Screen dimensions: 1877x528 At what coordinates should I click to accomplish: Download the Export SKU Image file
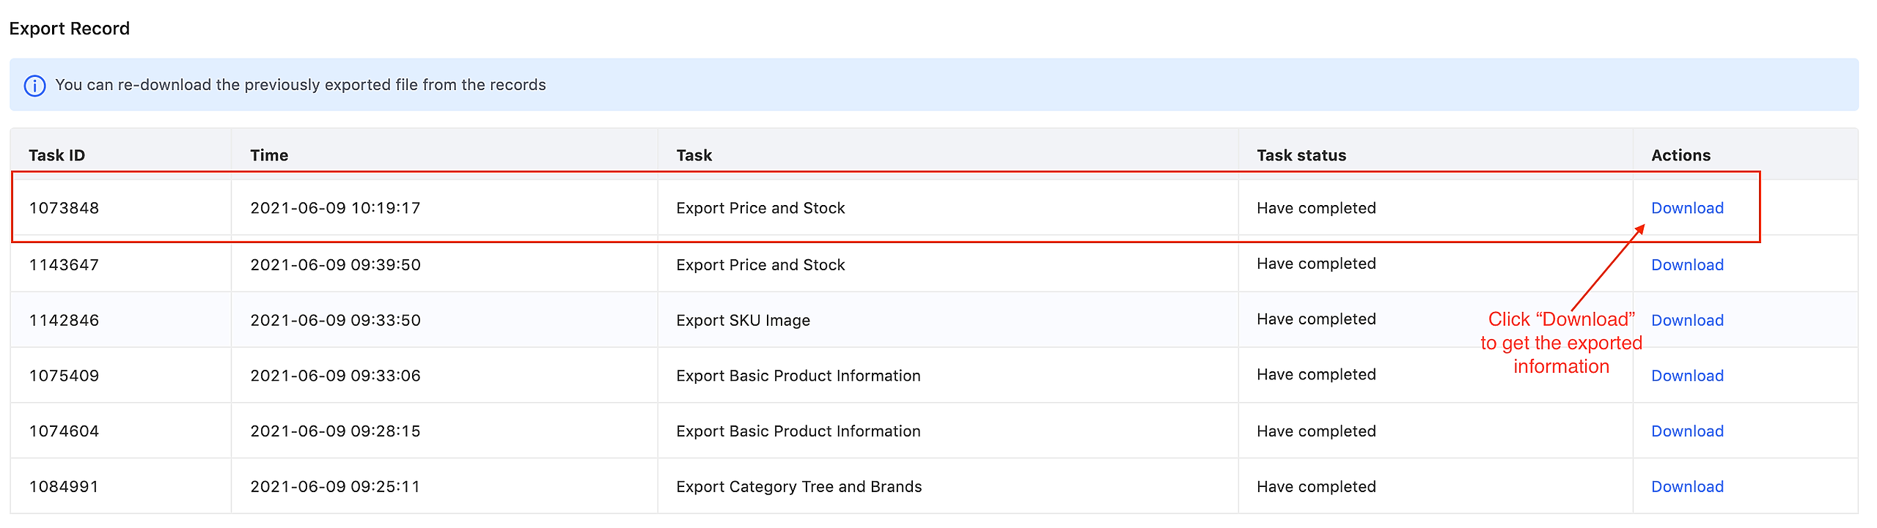pos(1686,321)
